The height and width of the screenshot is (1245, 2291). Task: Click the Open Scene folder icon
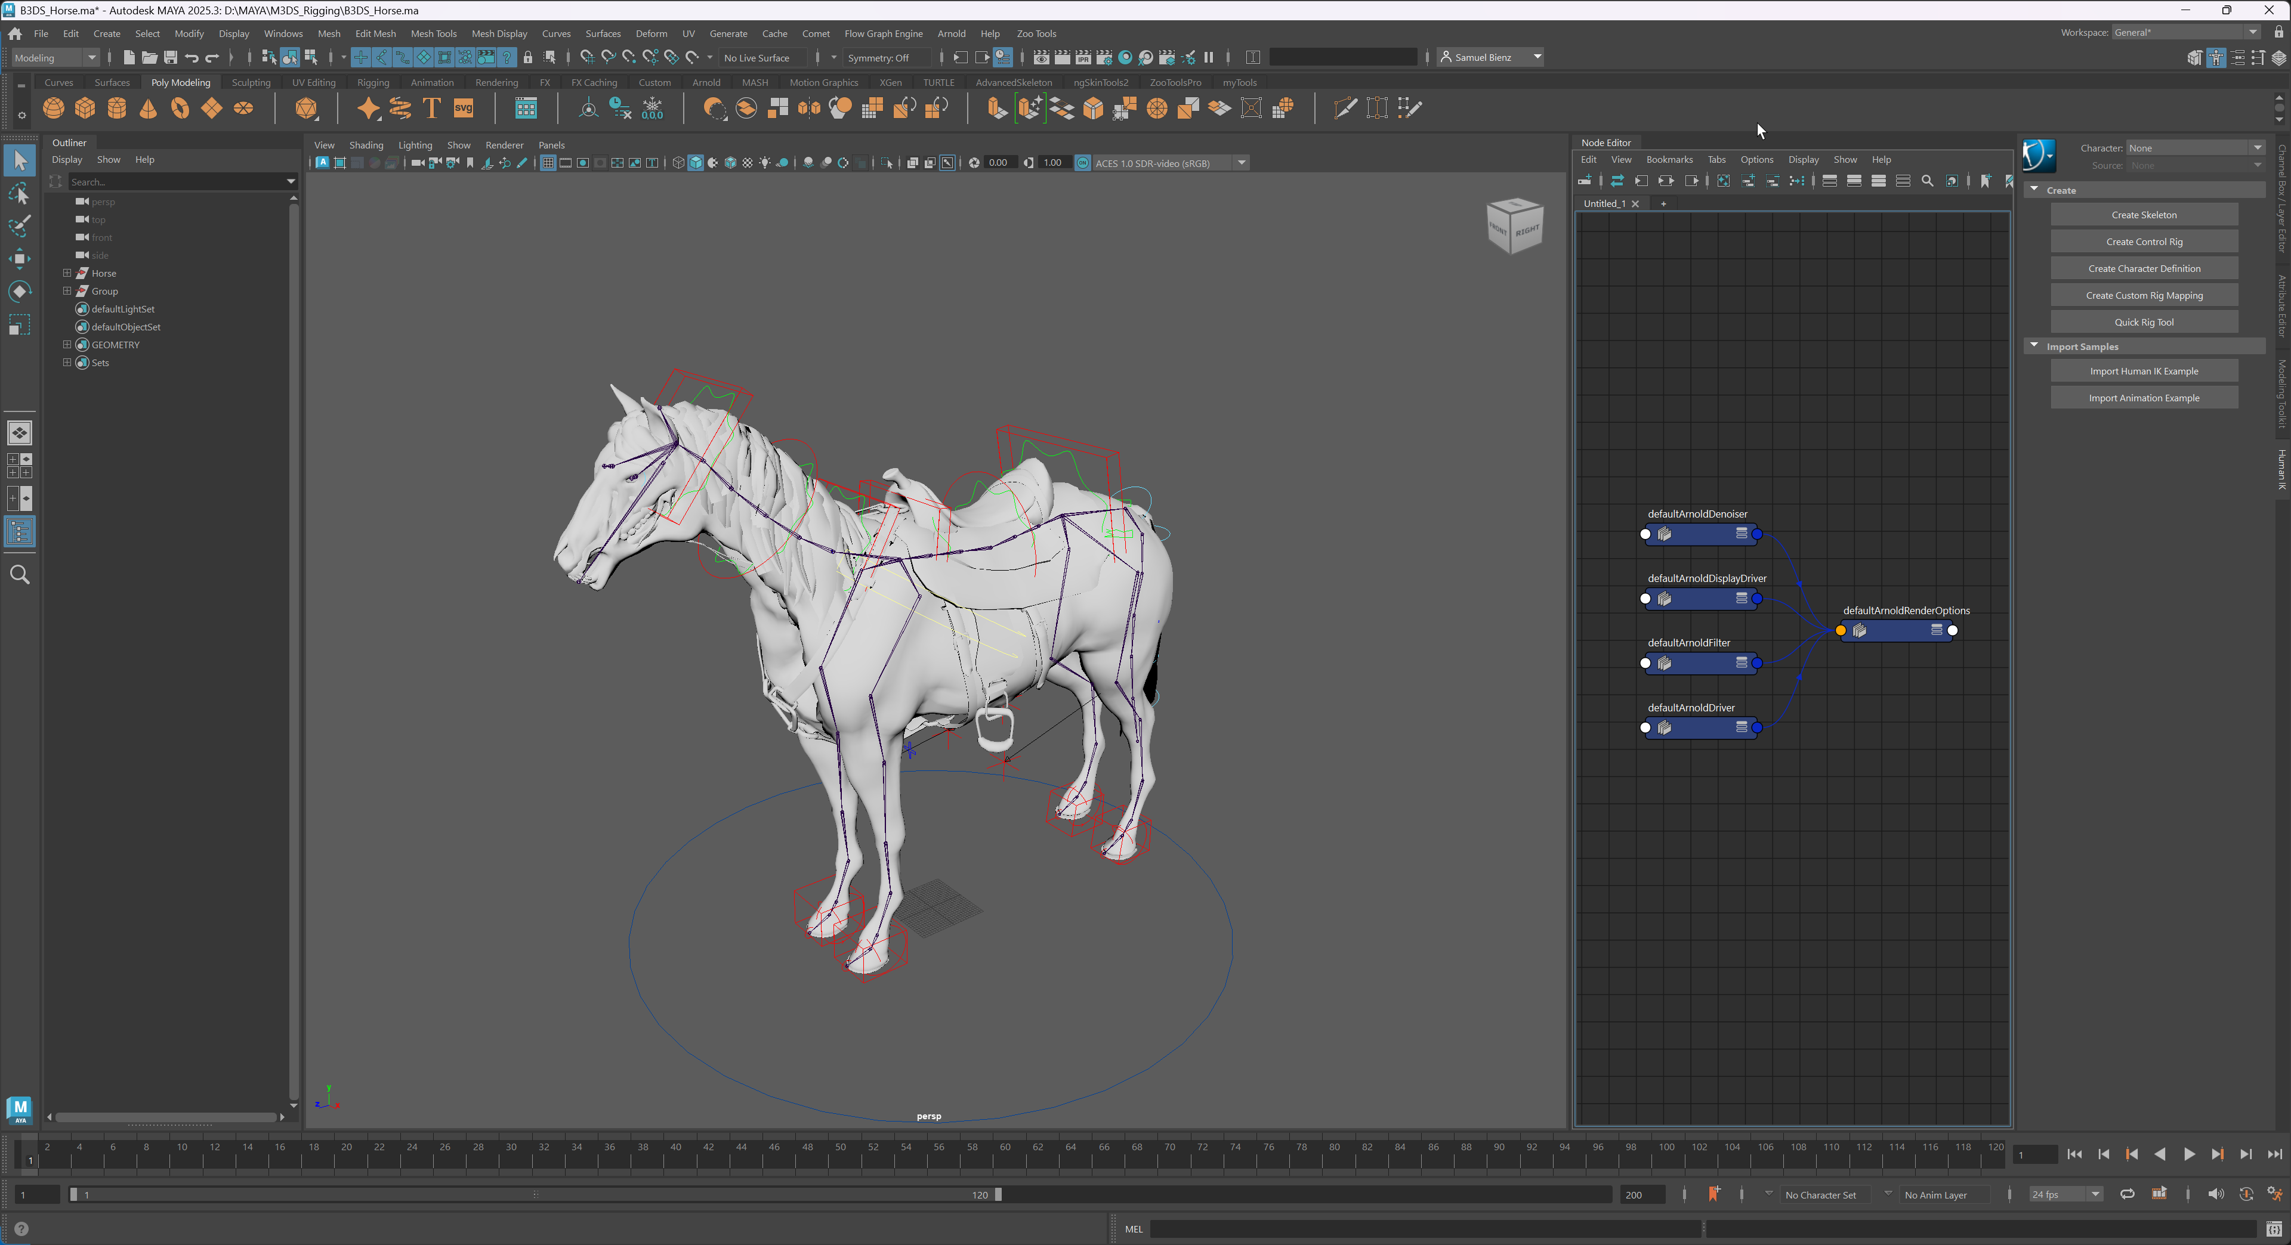(149, 58)
